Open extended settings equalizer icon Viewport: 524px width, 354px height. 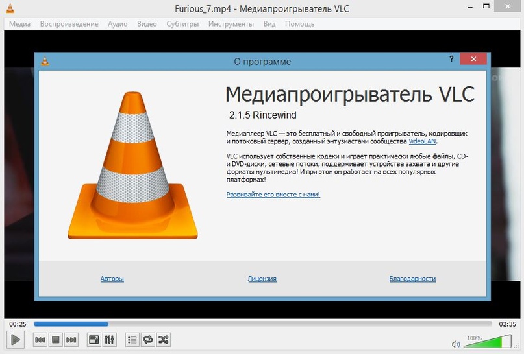(109, 340)
